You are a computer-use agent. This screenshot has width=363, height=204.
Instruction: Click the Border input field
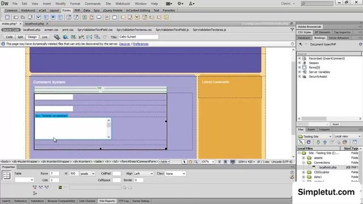pyautogui.click(x=138, y=180)
